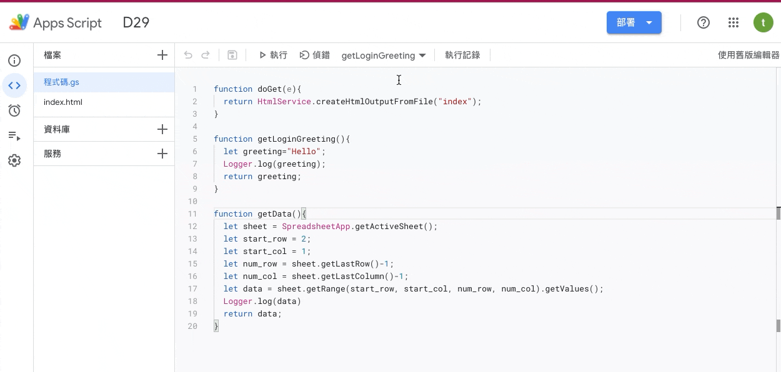Open the Executions list icon in sidebar
This screenshot has height=372, width=781.
click(14, 135)
